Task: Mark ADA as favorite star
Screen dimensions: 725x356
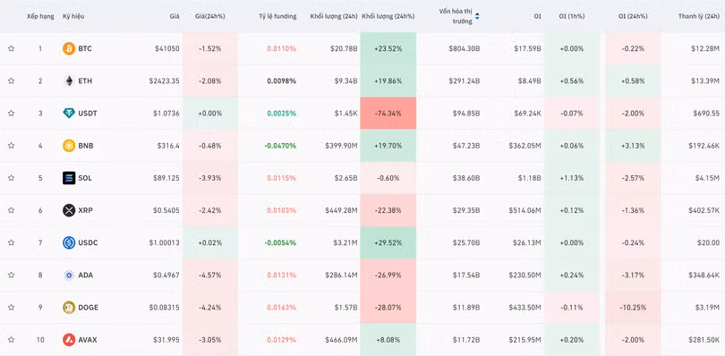Action: [x=11, y=275]
